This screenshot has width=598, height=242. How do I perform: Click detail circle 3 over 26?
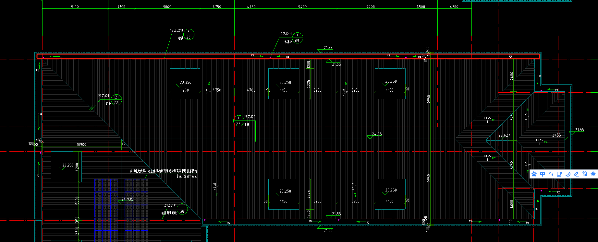pos(189,34)
